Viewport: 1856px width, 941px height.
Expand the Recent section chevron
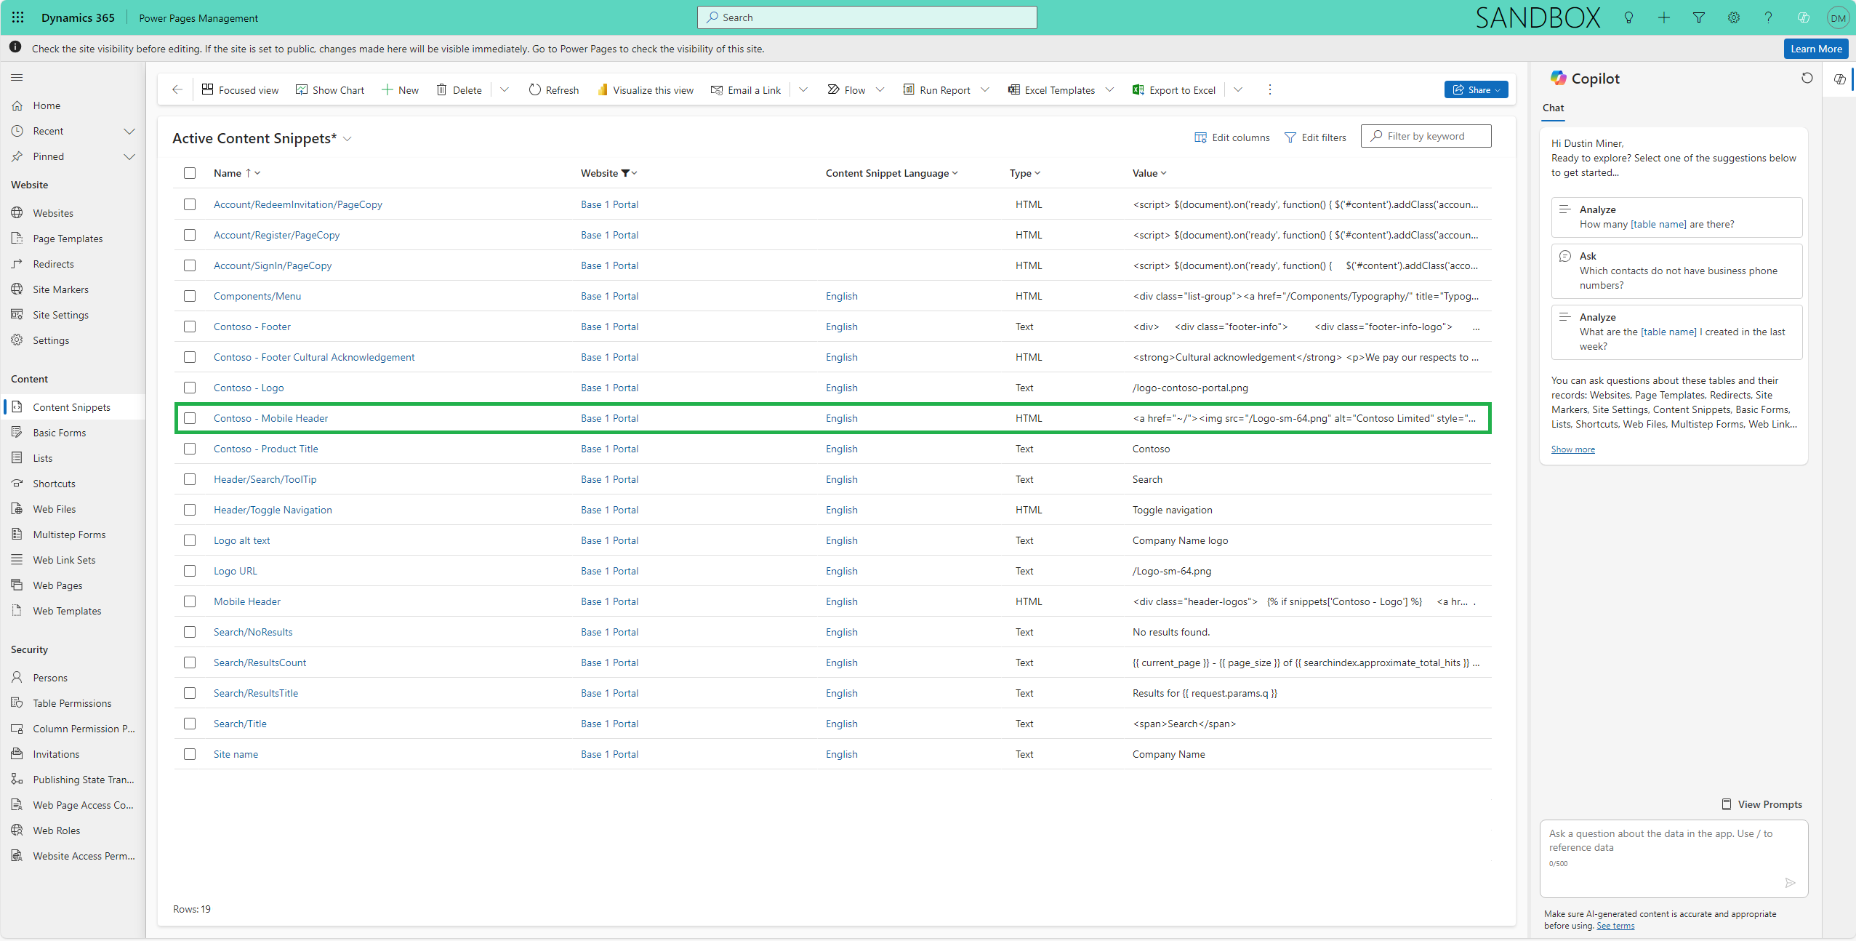click(x=129, y=131)
